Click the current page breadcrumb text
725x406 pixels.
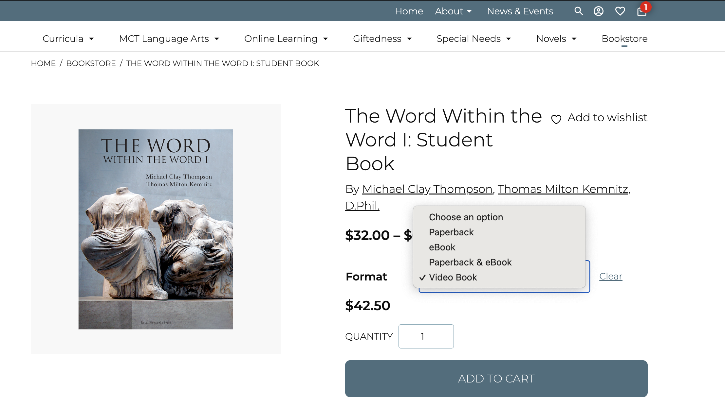[x=223, y=63]
